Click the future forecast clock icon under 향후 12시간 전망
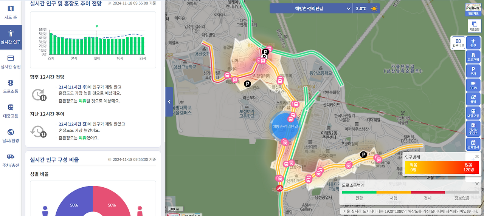 (39, 94)
